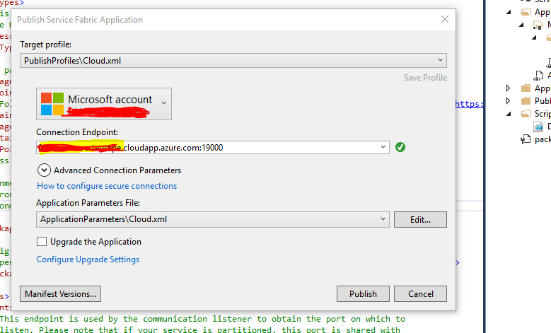551x333 pixels.
Task: Open the Connection Endpoint dropdown arrow
Action: coord(383,147)
